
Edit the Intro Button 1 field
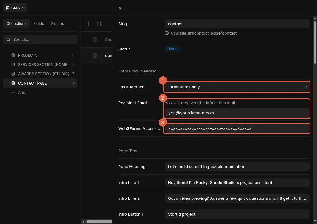tap(237, 214)
